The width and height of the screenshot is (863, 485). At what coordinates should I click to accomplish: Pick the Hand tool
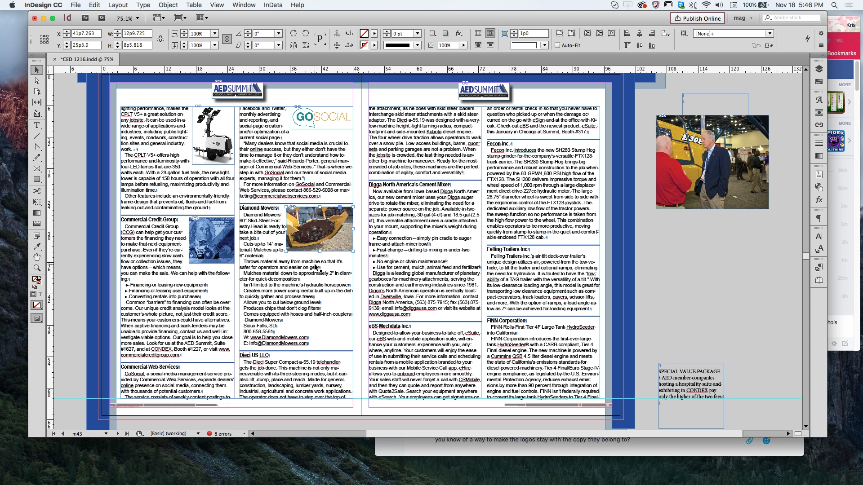pos(37,257)
